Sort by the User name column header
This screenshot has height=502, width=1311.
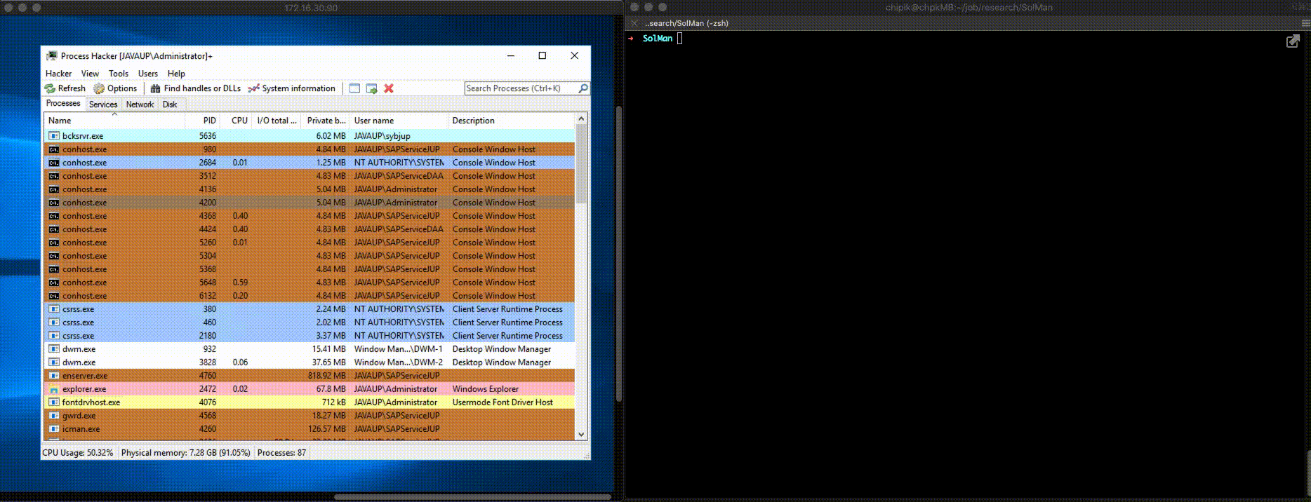pyautogui.click(x=399, y=121)
